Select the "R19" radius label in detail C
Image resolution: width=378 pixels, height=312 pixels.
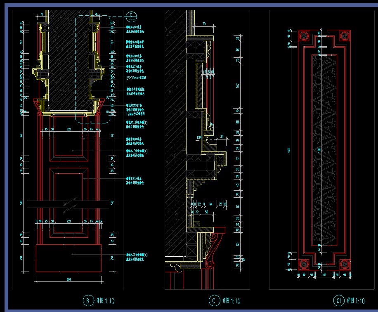point(199,138)
